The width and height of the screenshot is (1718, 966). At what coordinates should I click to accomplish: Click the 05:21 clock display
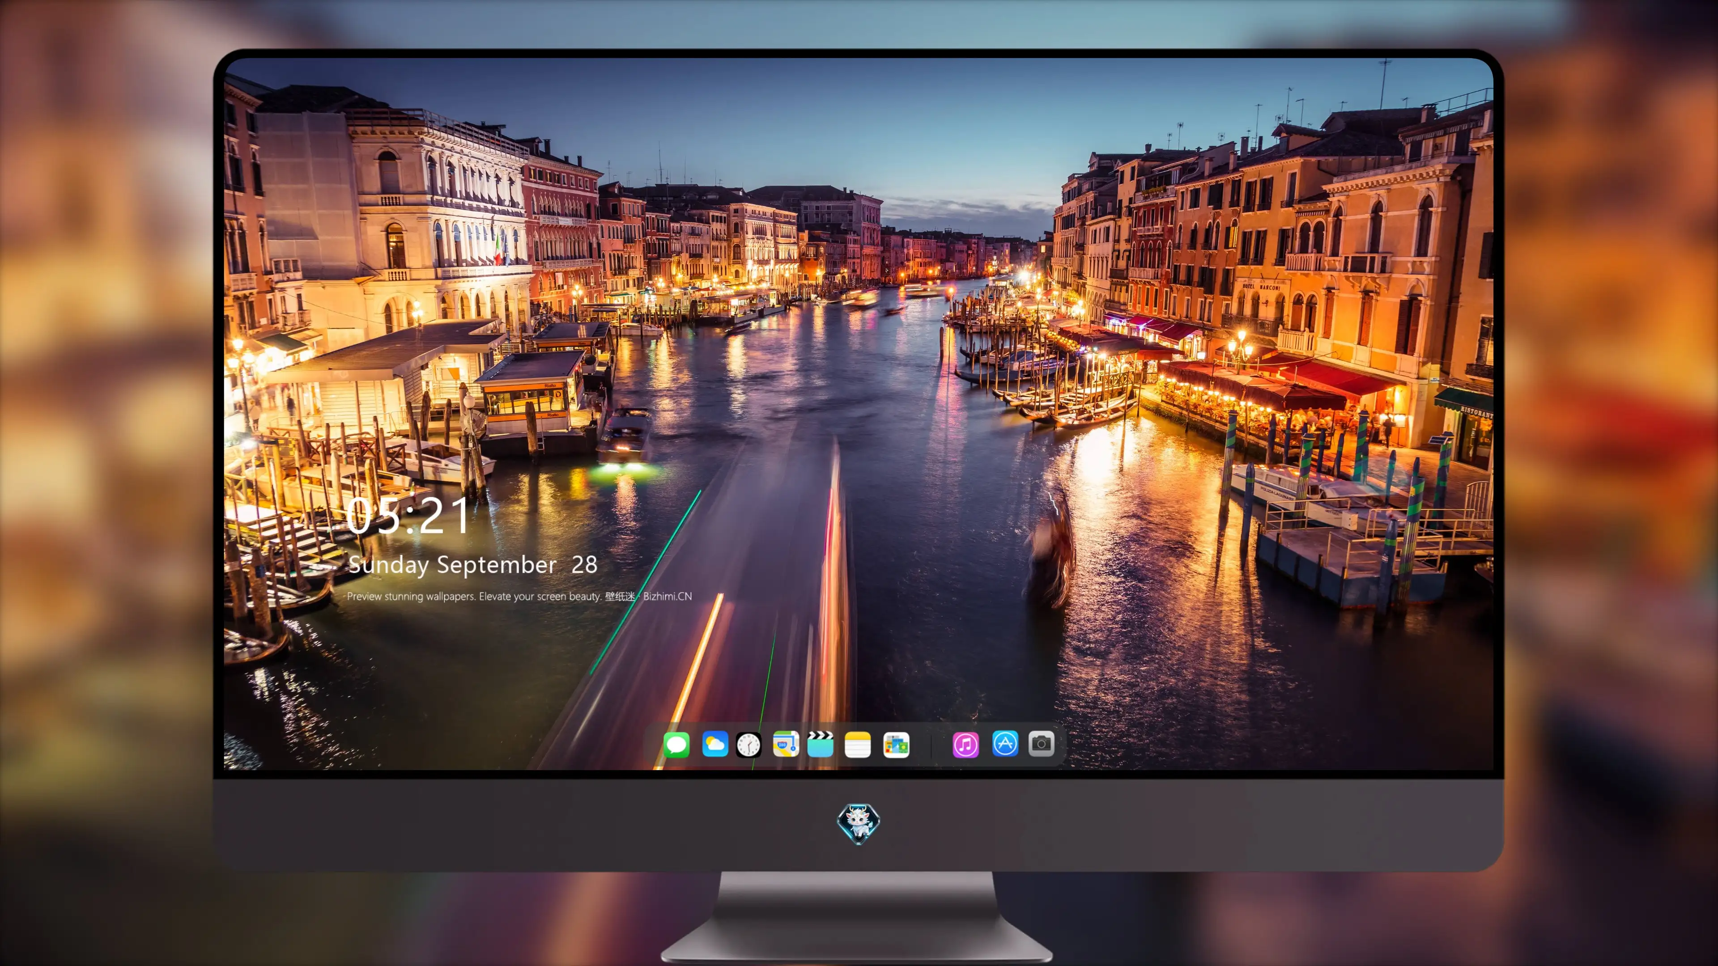point(408,516)
